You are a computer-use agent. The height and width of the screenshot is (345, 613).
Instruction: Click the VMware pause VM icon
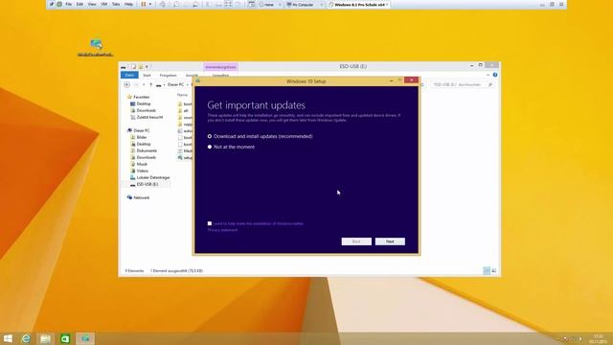point(144,4)
